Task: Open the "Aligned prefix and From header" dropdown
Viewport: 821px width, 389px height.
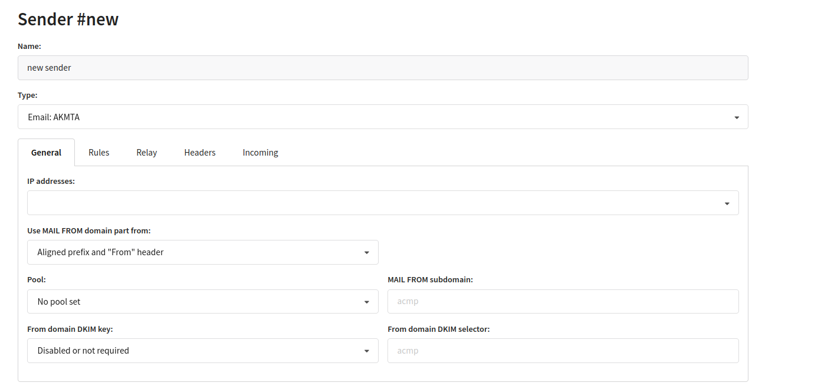Action: (195, 252)
